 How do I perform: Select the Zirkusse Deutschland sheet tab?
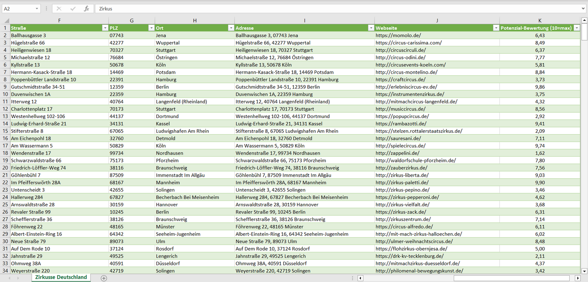(x=61, y=277)
